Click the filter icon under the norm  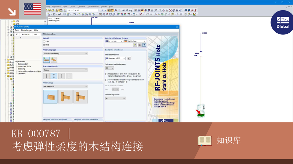point(144,45)
